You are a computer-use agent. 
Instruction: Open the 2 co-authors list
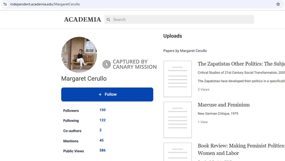(x=100, y=130)
